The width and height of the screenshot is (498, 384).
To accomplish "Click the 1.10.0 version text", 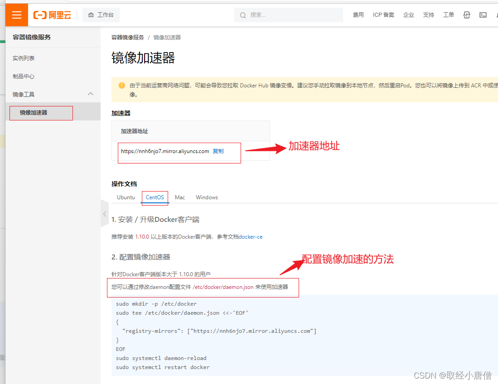I will click(x=142, y=237).
